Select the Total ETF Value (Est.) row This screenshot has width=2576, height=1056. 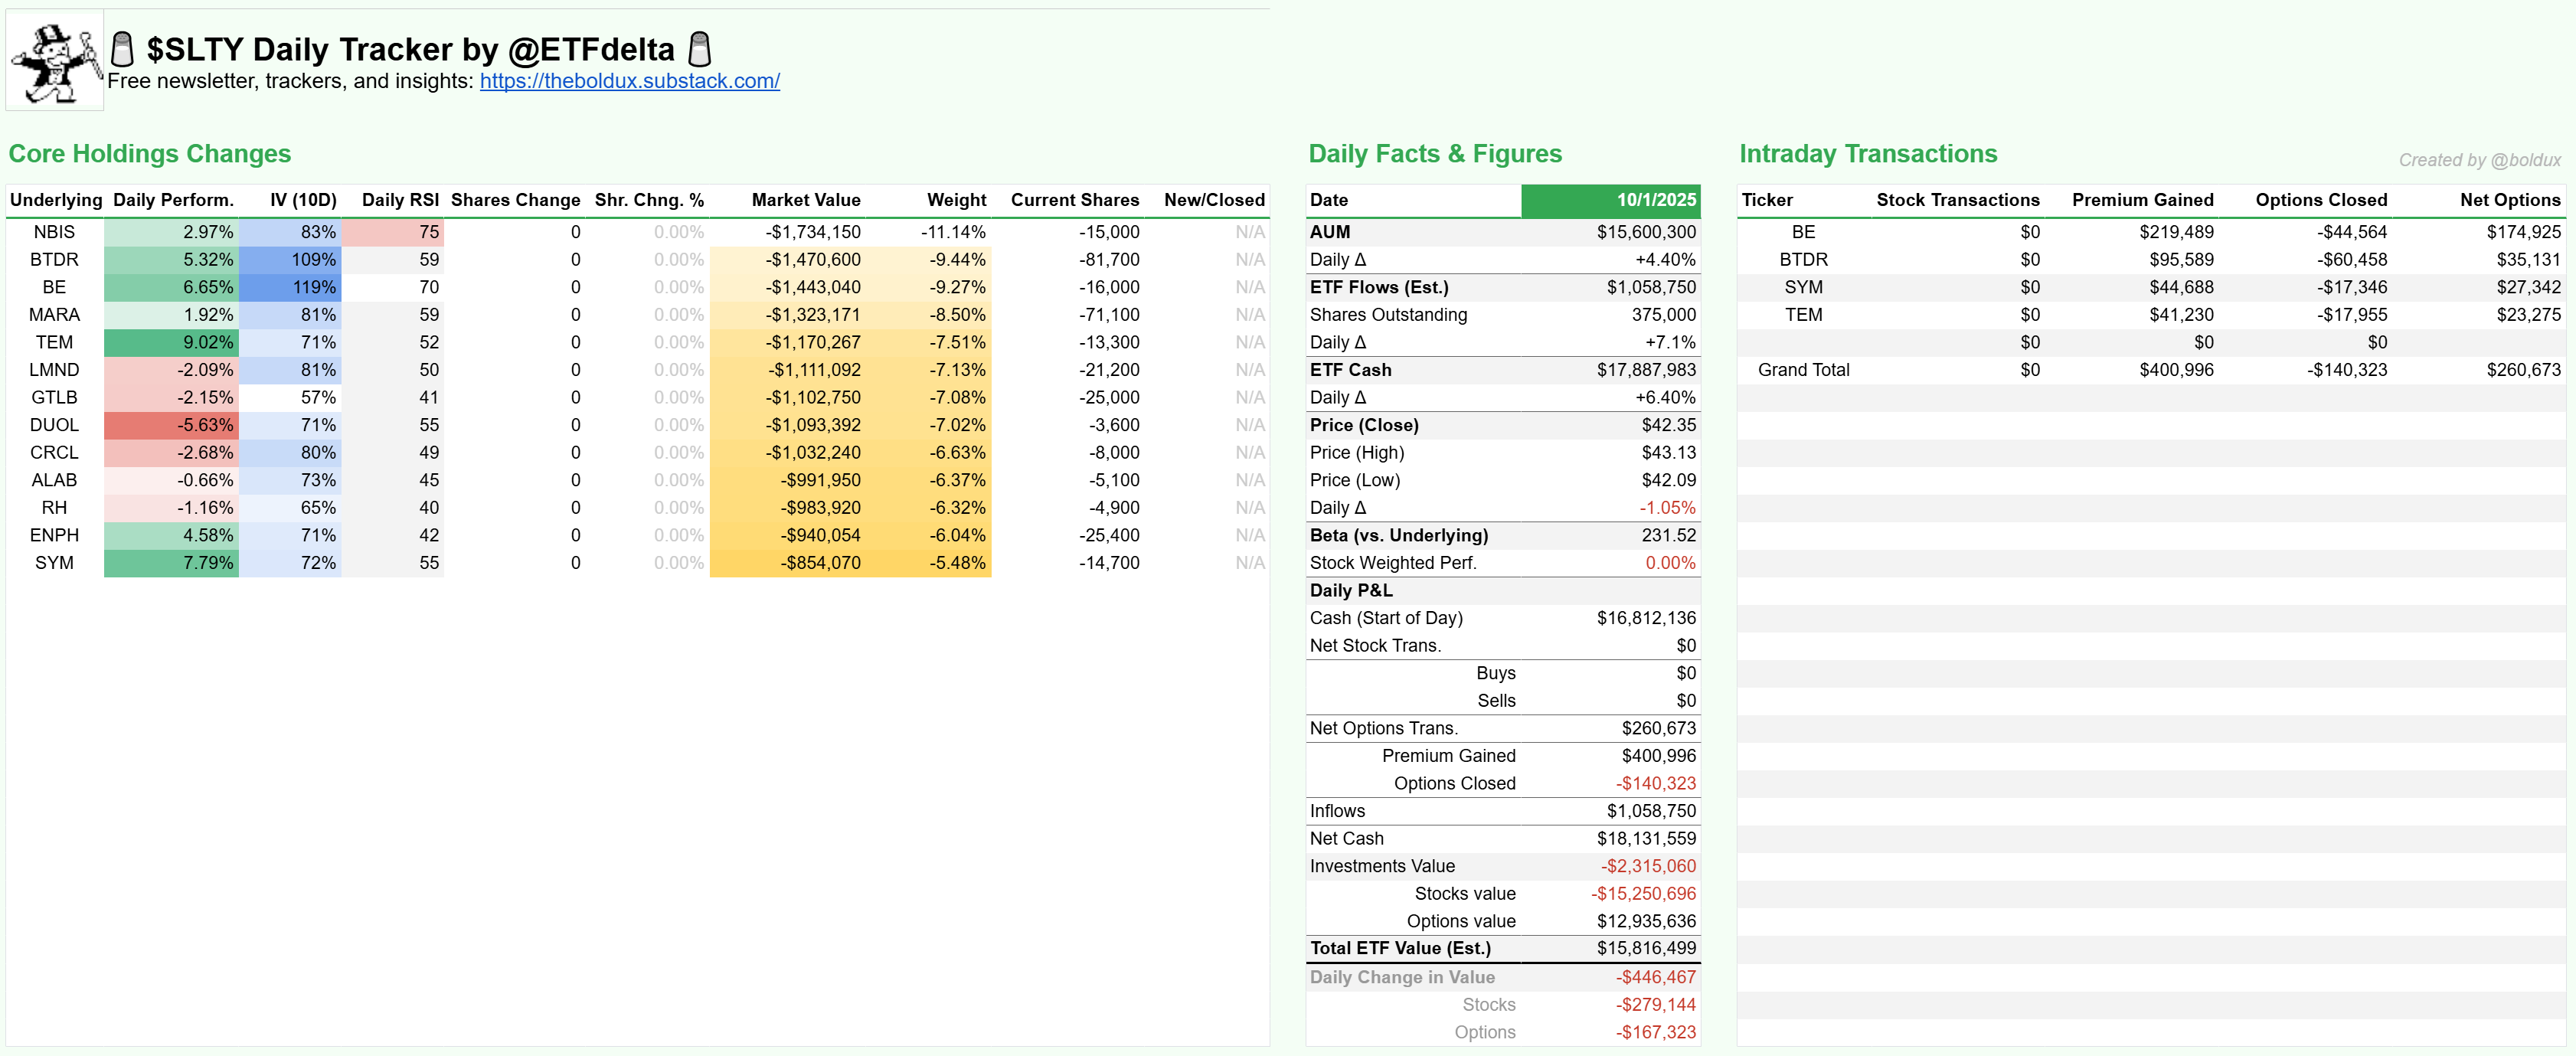click(1400, 948)
